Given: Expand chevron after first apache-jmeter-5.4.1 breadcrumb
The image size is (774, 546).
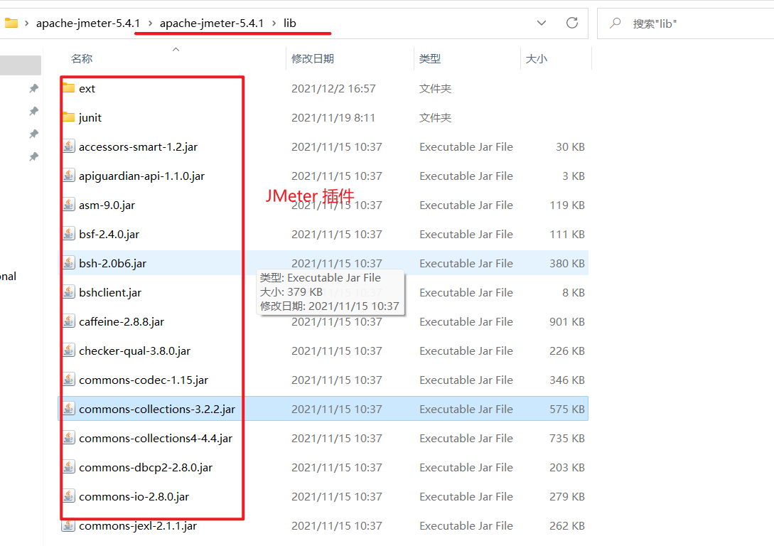Looking at the screenshot, I should [x=150, y=23].
